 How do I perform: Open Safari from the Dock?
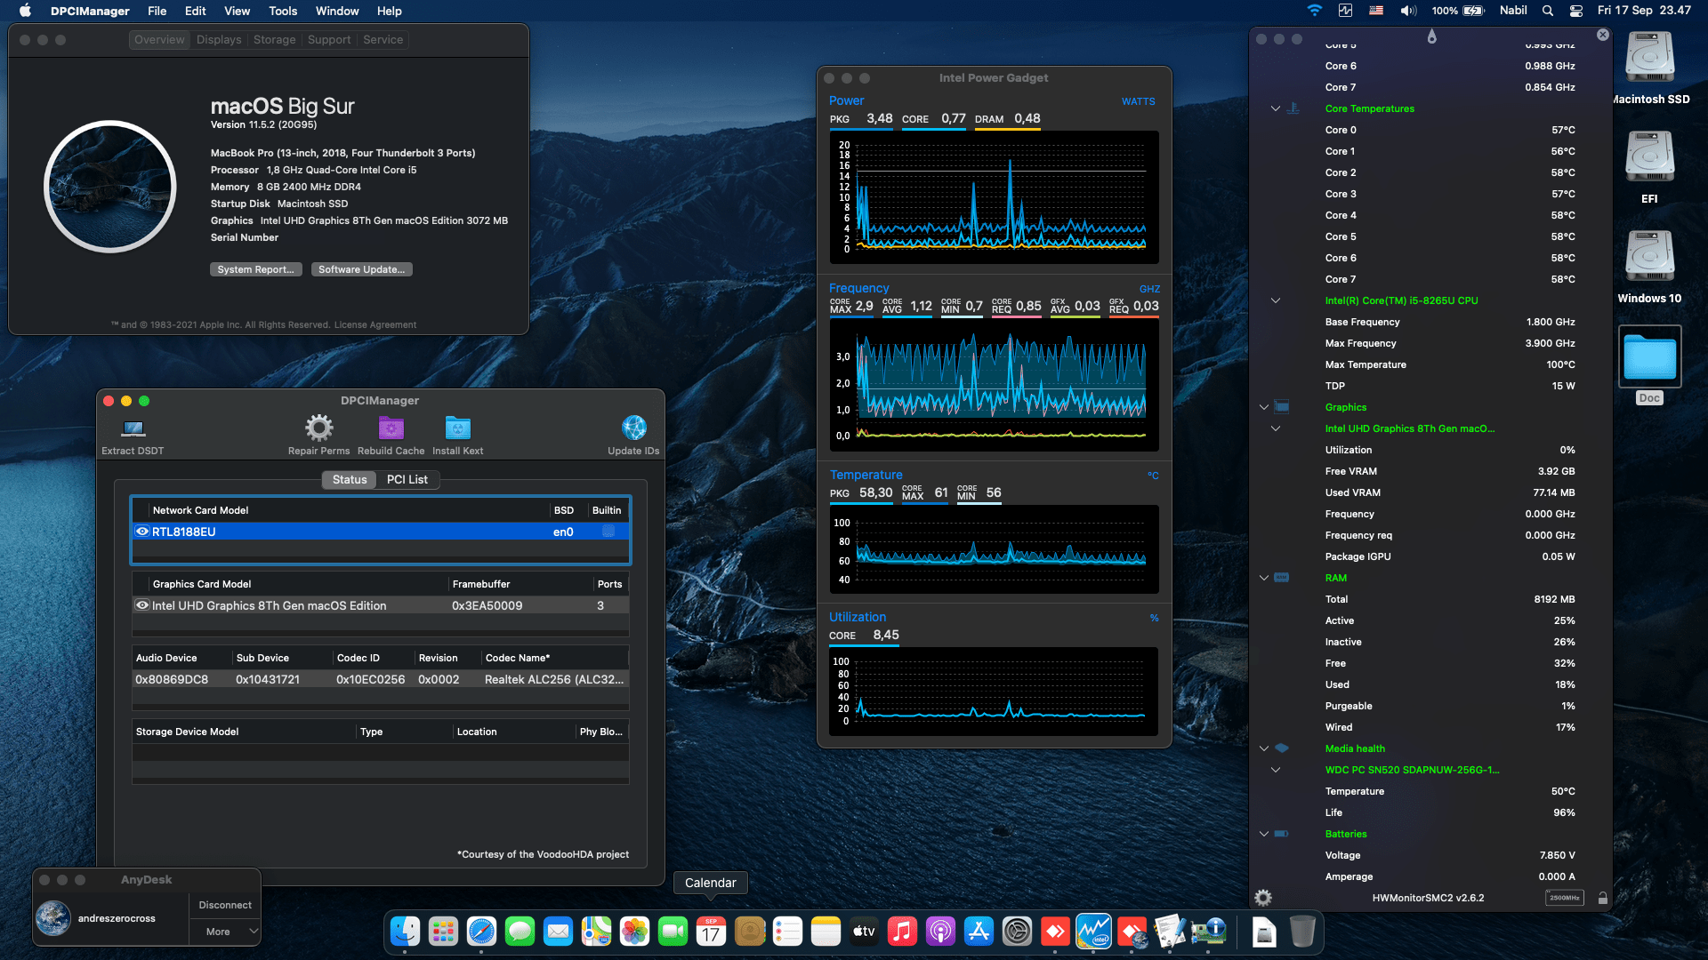click(x=481, y=932)
